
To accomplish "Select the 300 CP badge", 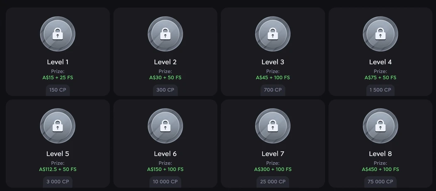I will pyautogui.click(x=165, y=90).
